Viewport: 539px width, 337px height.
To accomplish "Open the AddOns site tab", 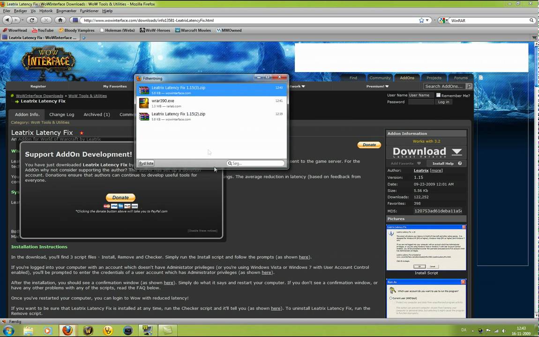I will (407, 78).
